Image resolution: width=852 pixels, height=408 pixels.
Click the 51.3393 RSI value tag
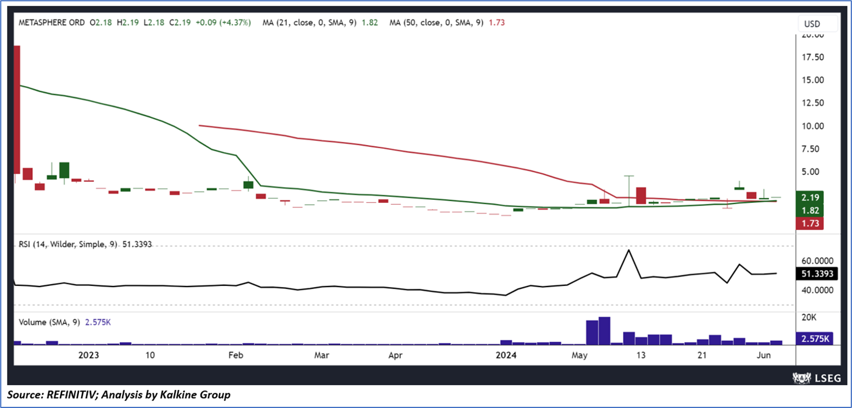(817, 274)
